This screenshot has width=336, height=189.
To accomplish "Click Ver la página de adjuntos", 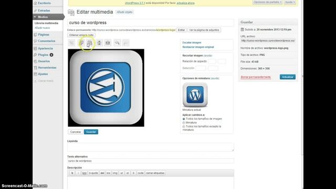I will [204, 30].
